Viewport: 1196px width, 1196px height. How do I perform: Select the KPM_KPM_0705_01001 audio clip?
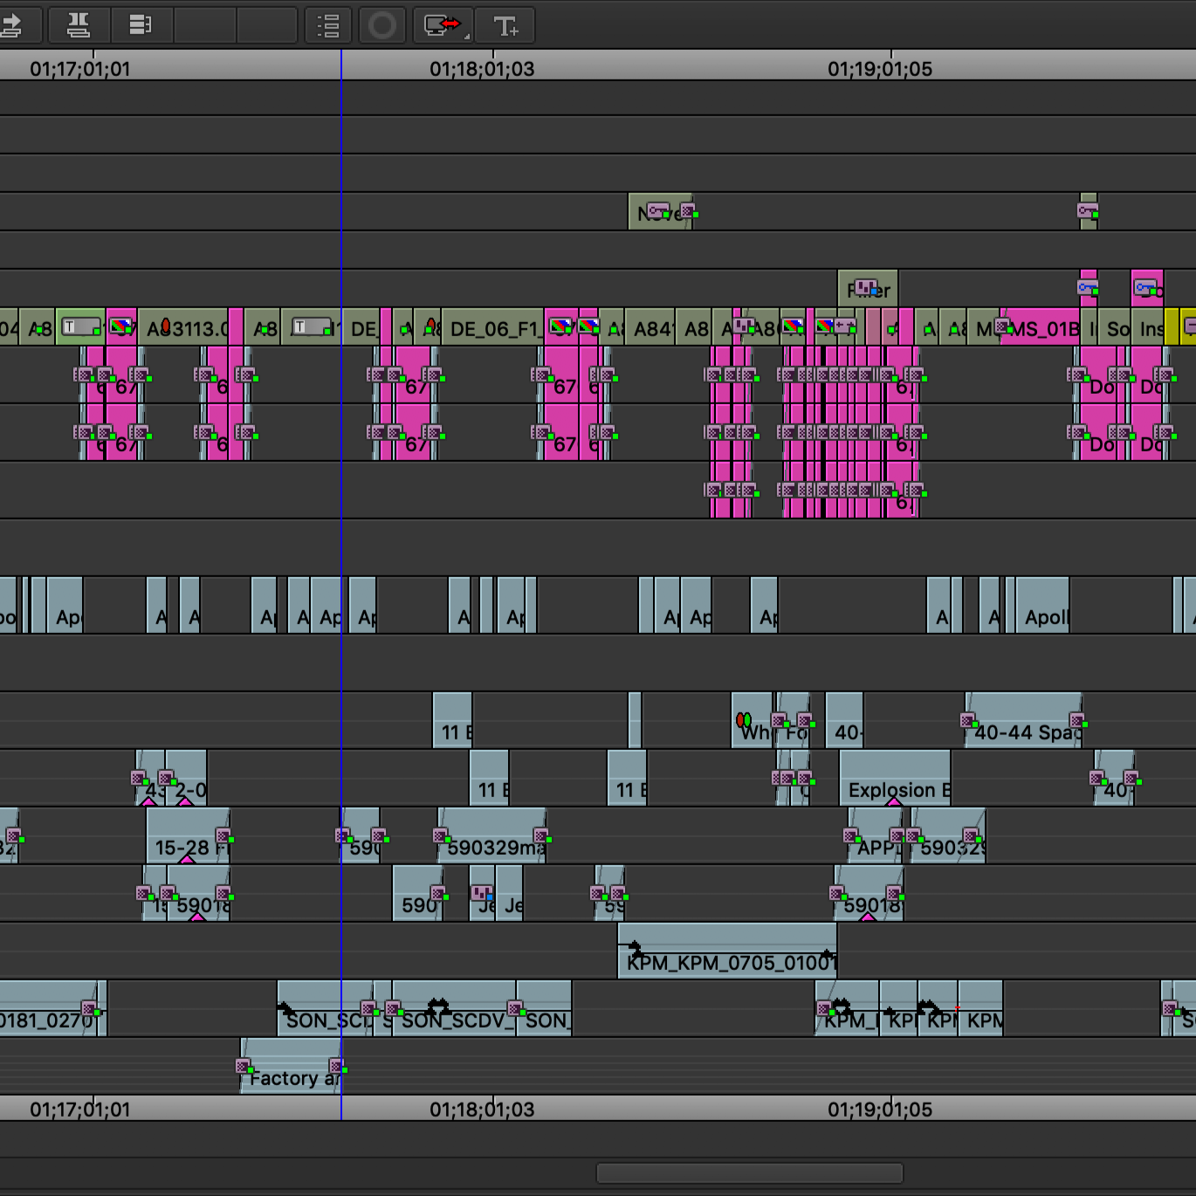coord(727,950)
